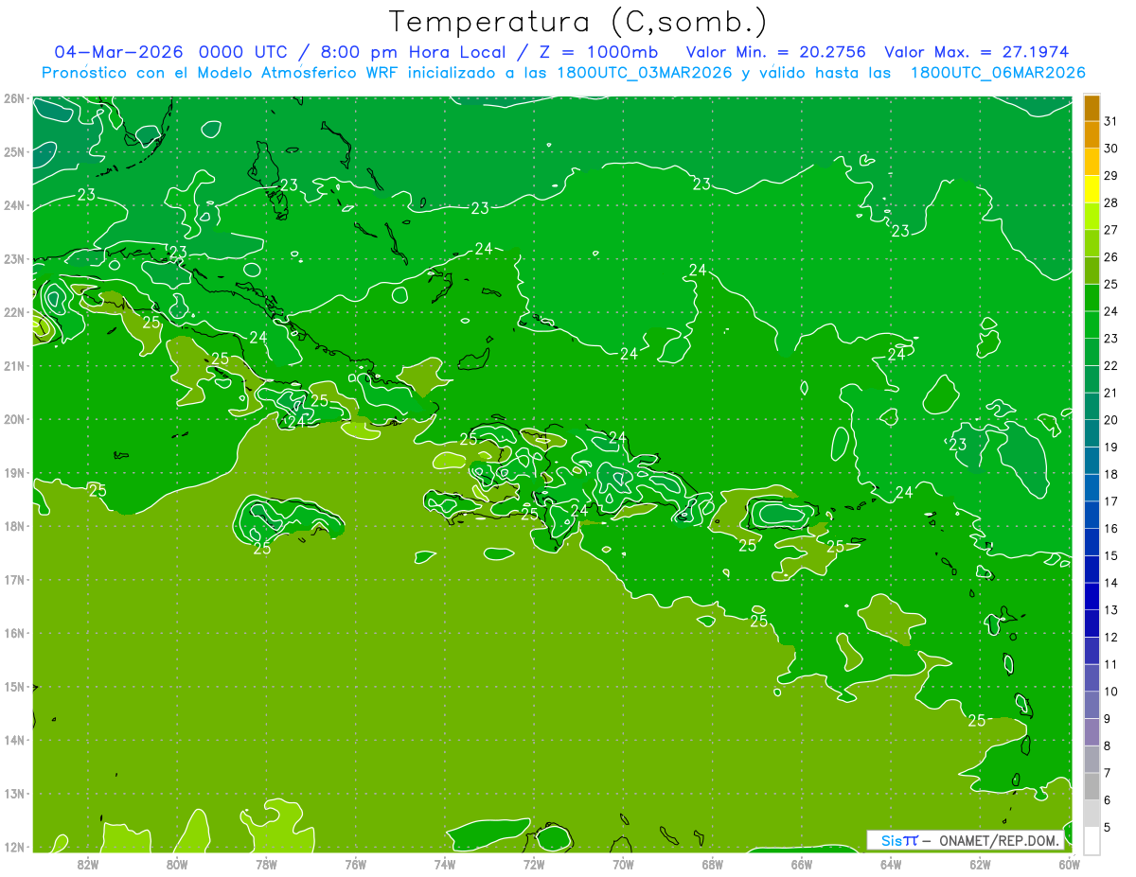Click the legend value 20

coord(1110,420)
